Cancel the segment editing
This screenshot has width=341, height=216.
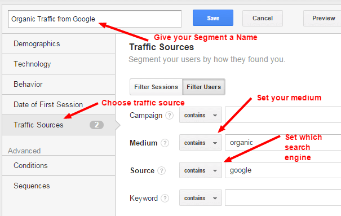[263, 18]
